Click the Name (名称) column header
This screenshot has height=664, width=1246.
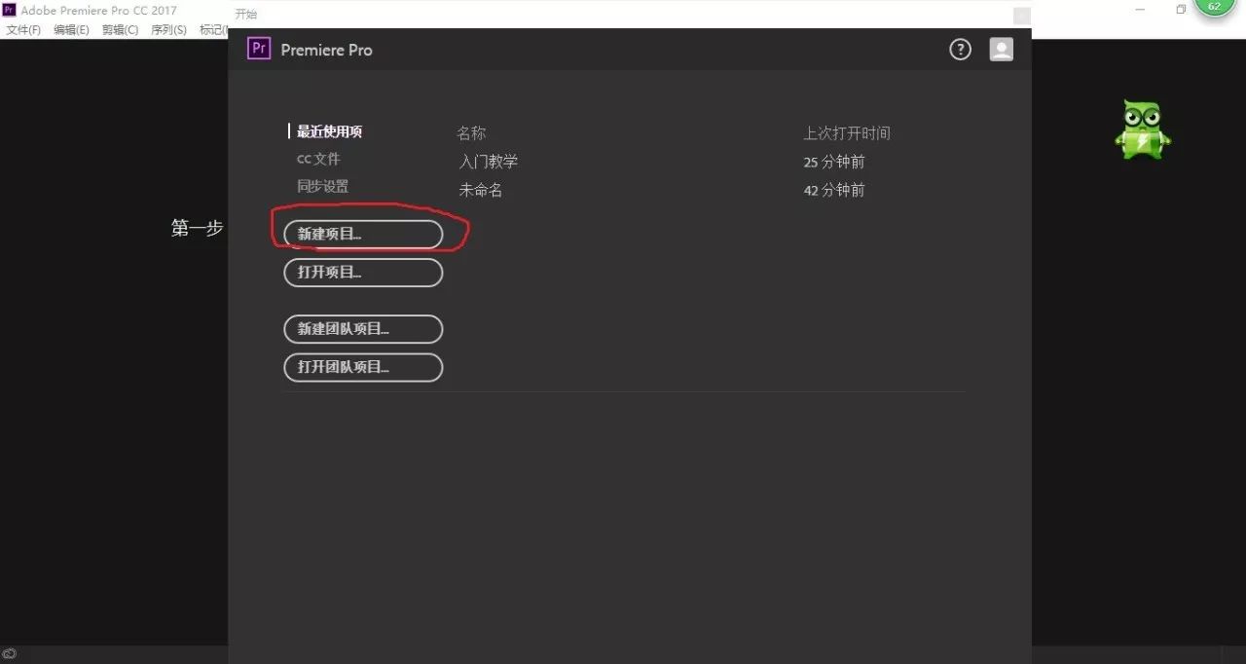tap(471, 133)
